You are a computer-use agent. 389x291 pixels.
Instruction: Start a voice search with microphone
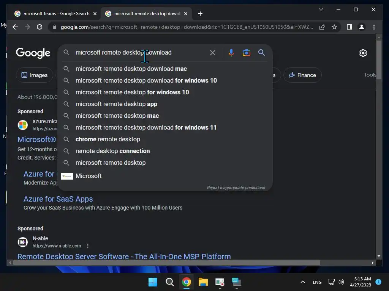click(231, 53)
